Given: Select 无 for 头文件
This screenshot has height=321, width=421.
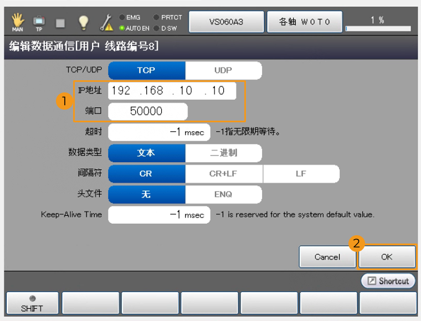Looking at the screenshot, I should [x=147, y=194].
